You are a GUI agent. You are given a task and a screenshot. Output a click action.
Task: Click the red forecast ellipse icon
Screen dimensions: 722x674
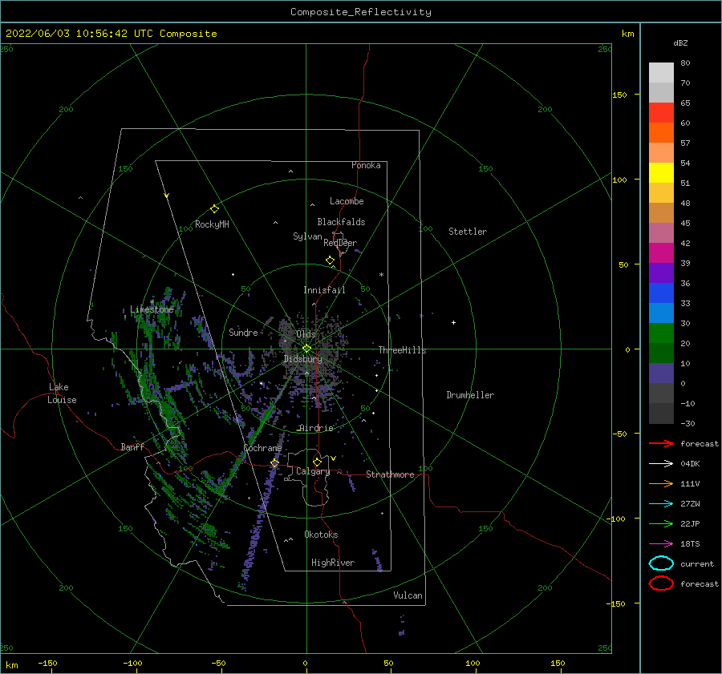click(661, 583)
